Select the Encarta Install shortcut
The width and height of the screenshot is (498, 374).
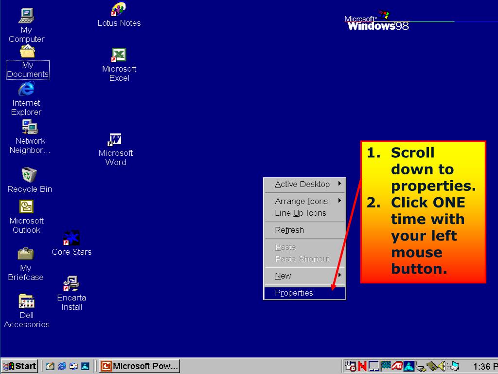(x=71, y=293)
